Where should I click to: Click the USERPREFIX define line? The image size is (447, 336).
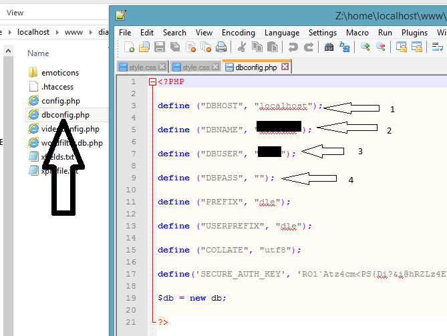pyautogui.click(x=235, y=226)
